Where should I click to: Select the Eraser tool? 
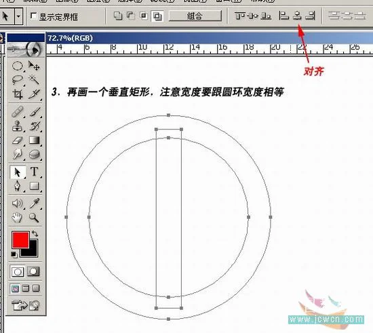pyautogui.click(x=18, y=140)
